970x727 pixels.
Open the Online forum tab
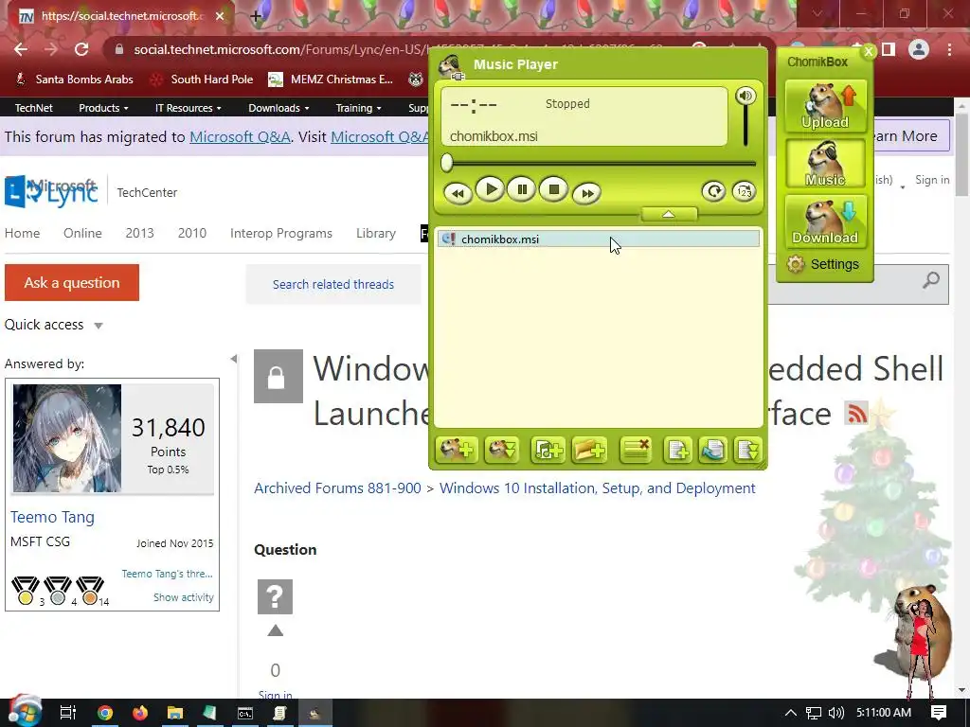82,233
